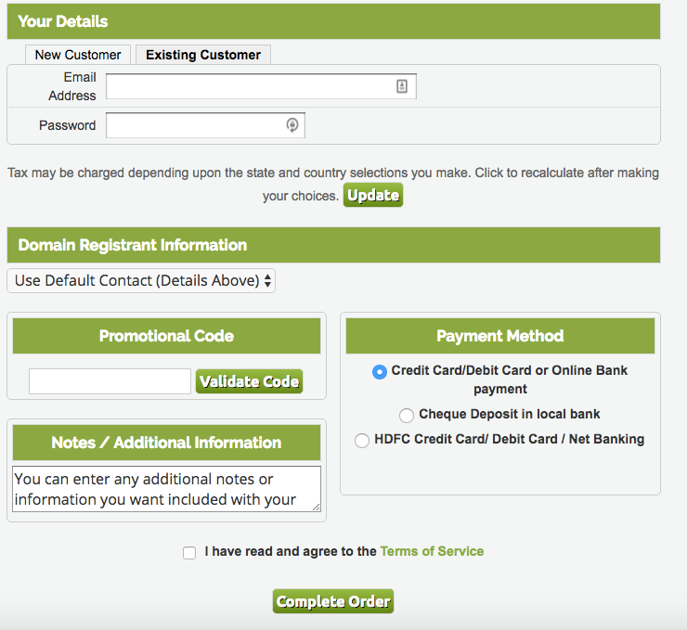This screenshot has height=630, width=687.
Task: Click the password manager icon in Password field
Action: pyautogui.click(x=292, y=125)
